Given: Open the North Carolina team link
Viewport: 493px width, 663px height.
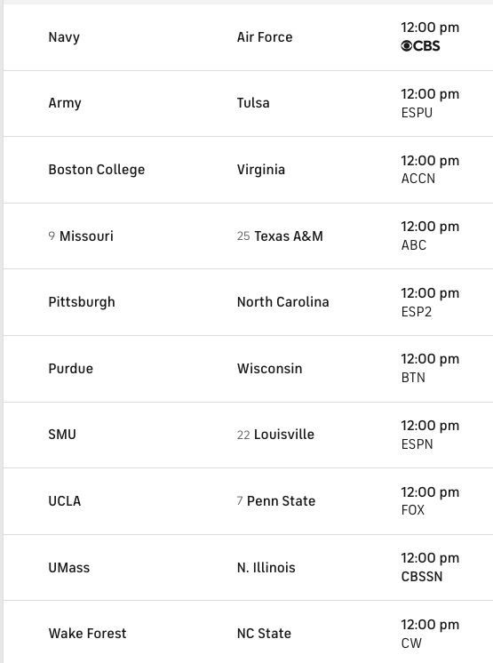Looking at the screenshot, I should (282, 302).
